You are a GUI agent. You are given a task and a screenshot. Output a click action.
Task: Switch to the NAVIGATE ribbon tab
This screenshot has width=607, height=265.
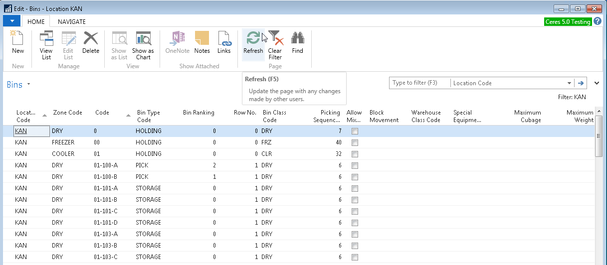[x=72, y=21]
